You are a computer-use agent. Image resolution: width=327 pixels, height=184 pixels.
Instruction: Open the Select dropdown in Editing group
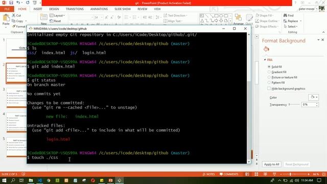coord(291,27)
